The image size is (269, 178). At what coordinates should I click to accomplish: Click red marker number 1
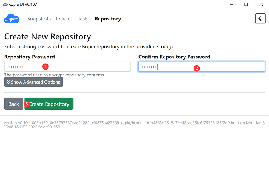45,66
